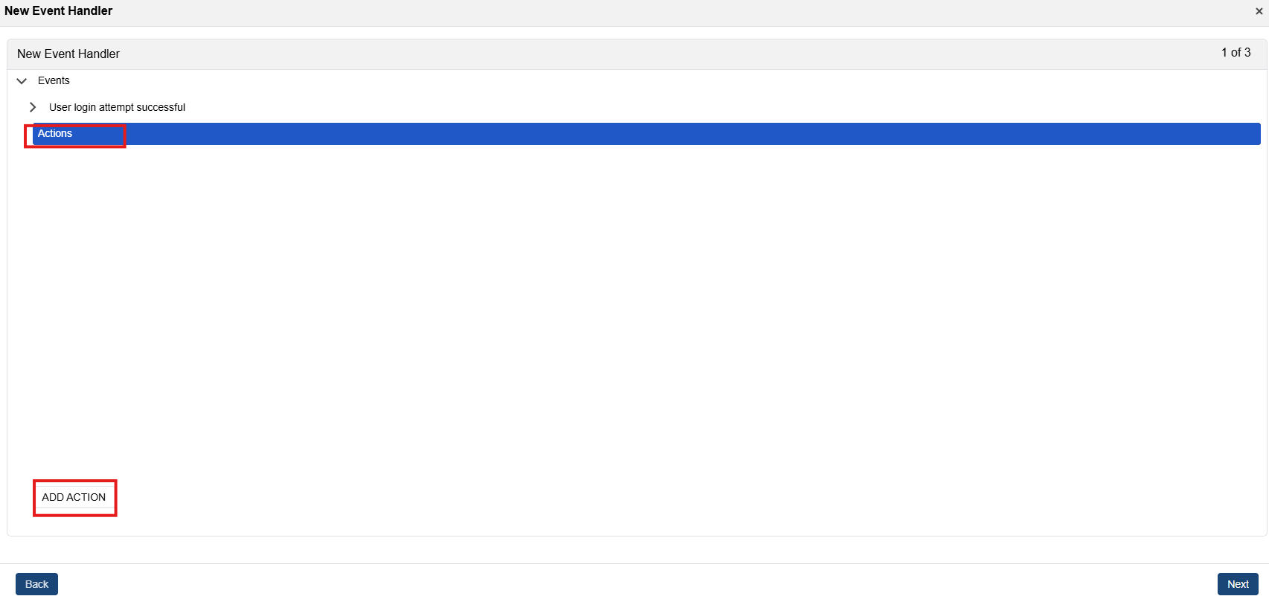
Task: Click the Actions label text
Action: (x=55, y=134)
